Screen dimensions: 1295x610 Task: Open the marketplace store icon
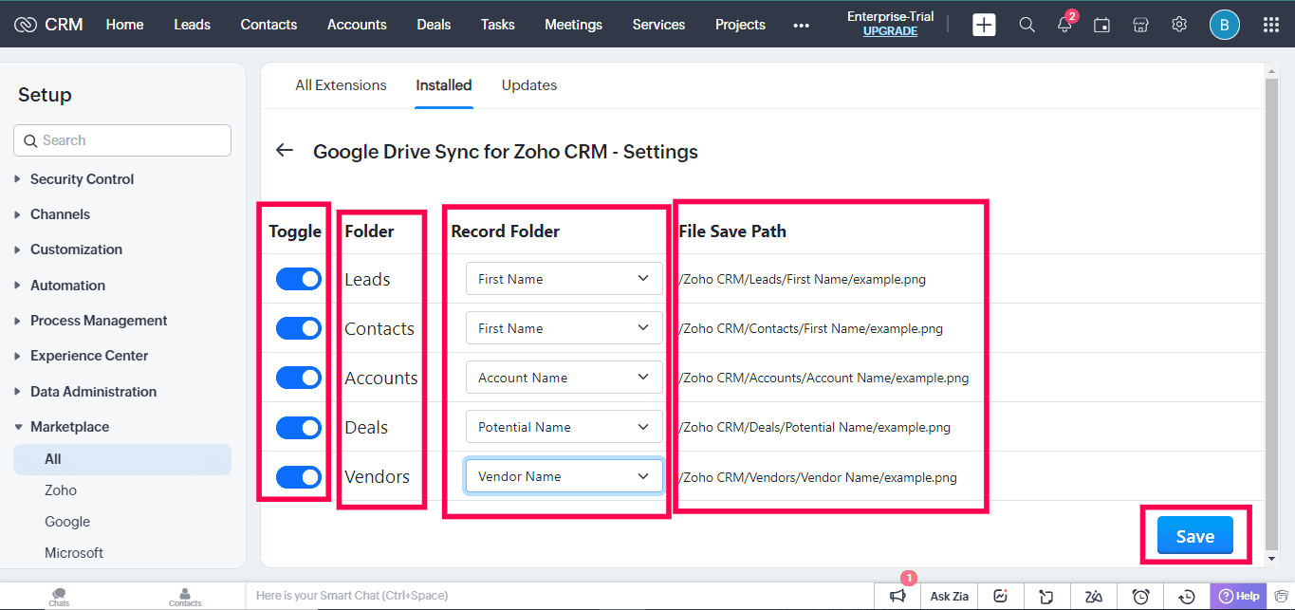[1140, 25]
